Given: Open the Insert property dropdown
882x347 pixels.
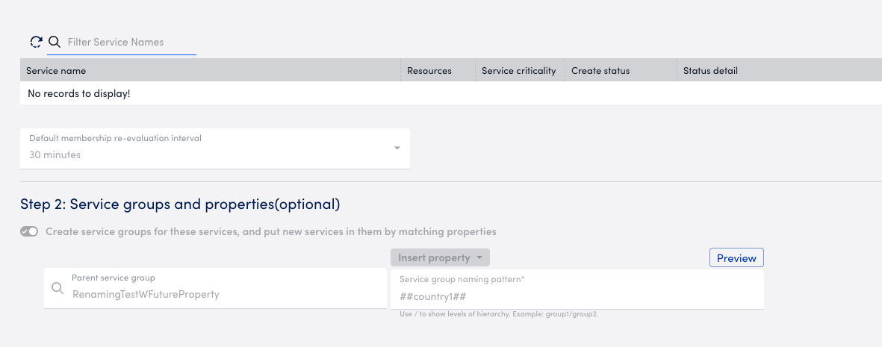Looking at the screenshot, I should (440, 257).
